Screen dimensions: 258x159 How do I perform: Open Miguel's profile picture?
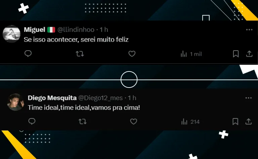coord(11,34)
